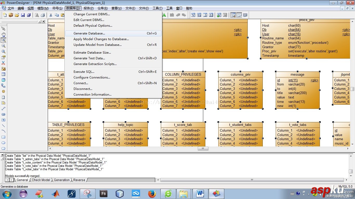Switch to the Check Model result tab
The height and width of the screenshot is (199, 355).
point(41,180)
